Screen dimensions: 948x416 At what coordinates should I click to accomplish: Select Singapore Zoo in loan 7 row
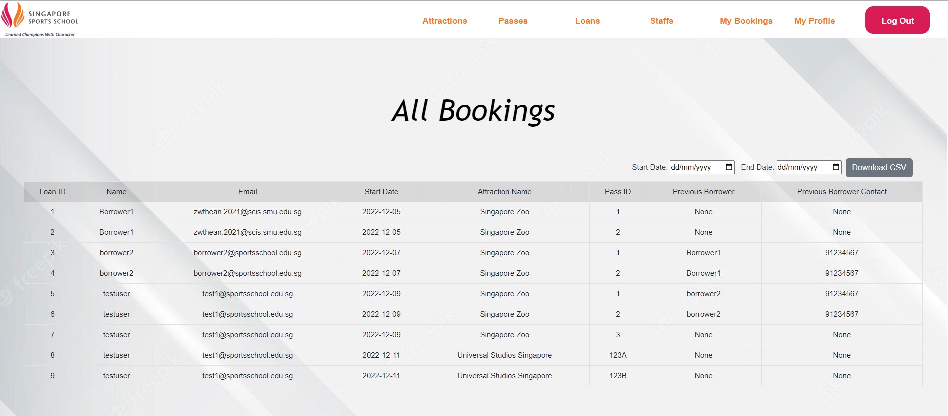coord(504,335)
